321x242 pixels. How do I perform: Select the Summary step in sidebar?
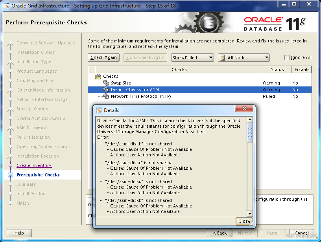click(26, 184)
